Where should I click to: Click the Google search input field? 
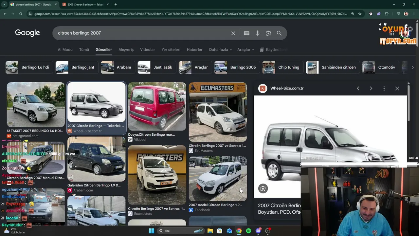pos(142,33)
